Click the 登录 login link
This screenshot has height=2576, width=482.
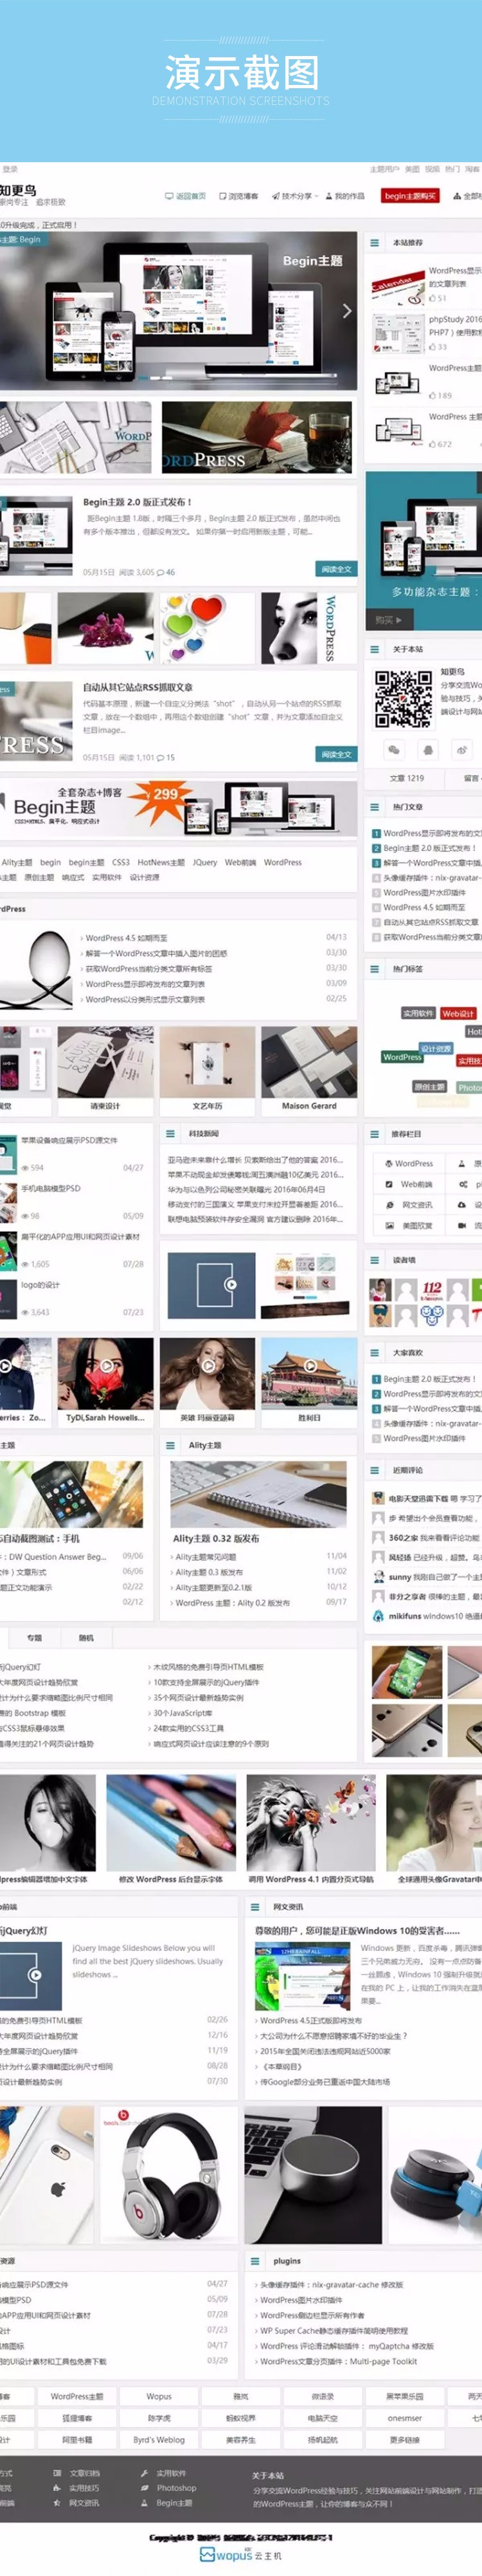[x=10, y=169]
